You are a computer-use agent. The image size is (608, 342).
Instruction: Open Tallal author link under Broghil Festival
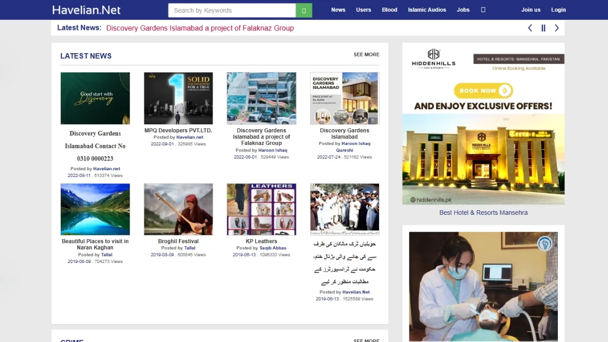pyautogui.click(x=189, y=248)
